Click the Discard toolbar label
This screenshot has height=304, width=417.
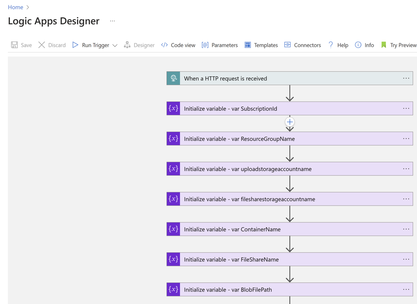[57, 45]
